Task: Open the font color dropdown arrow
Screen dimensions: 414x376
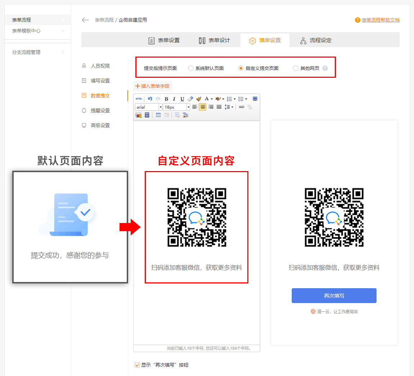Action: pyautogui.click(x=212, y=99)
